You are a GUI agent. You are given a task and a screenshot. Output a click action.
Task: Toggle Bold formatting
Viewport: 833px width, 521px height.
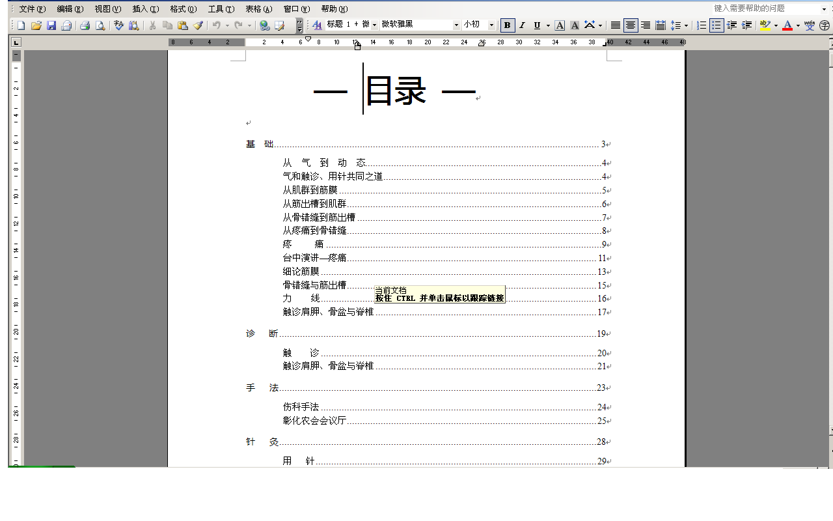[x=508, y=25]
